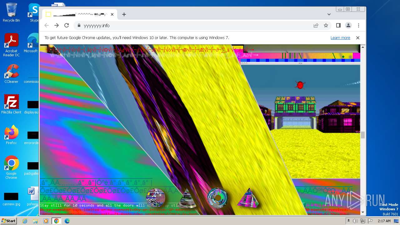Open FileZilla Client desktop icon
This screenshot has width=400, height=225.
click(x=11, y=104)
